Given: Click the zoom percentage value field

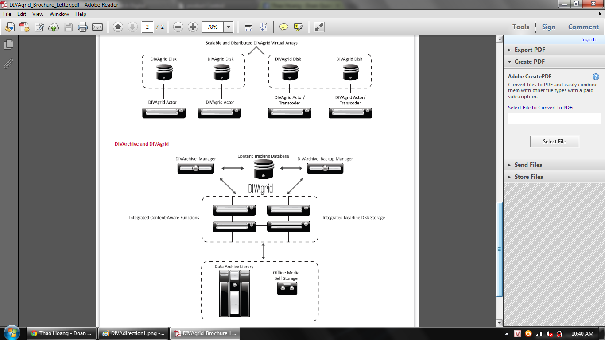Looking at the screenshot, I should click(x=213, y=27).
